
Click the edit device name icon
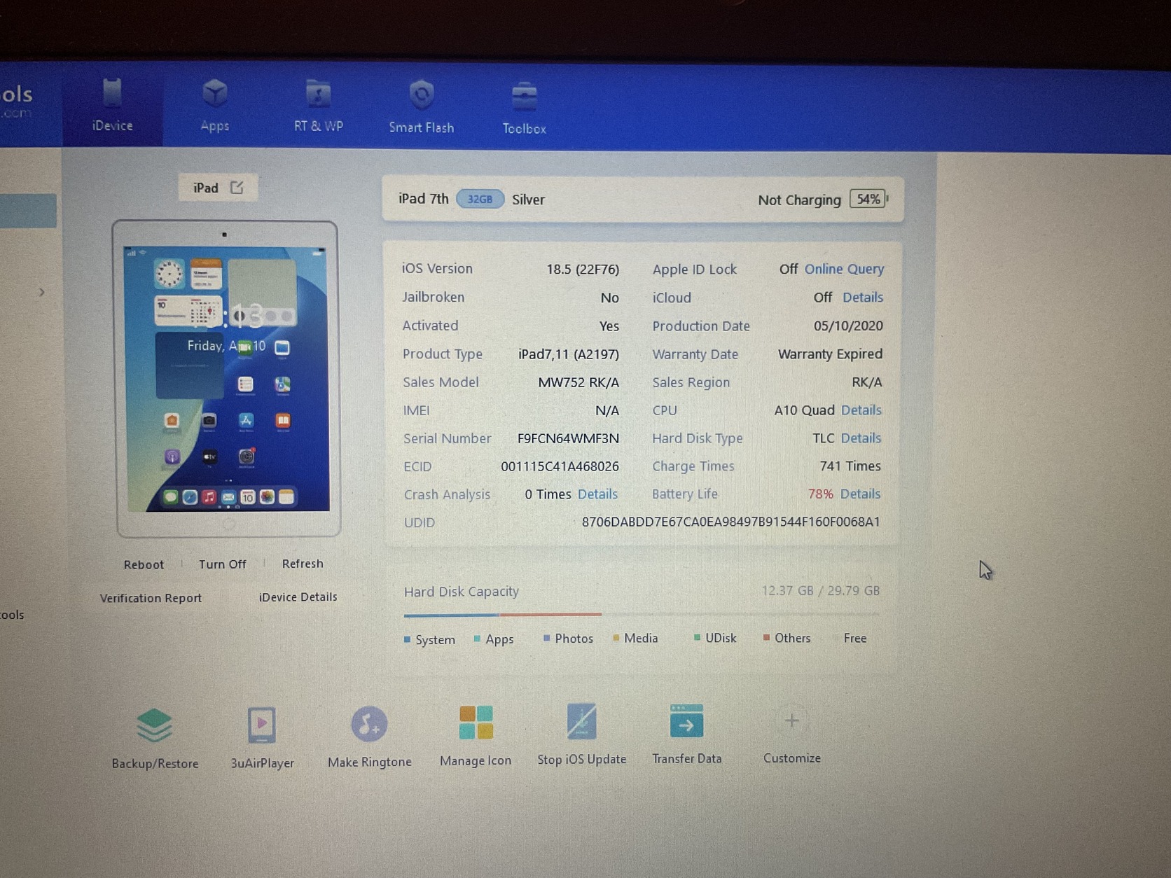tap(237, 188)
